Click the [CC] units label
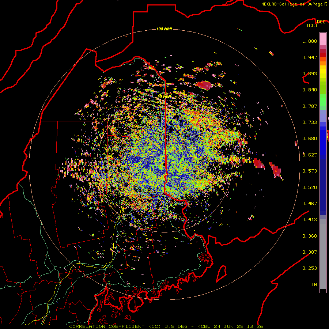The width and height of the screenshot is (329, 329). 312,25
